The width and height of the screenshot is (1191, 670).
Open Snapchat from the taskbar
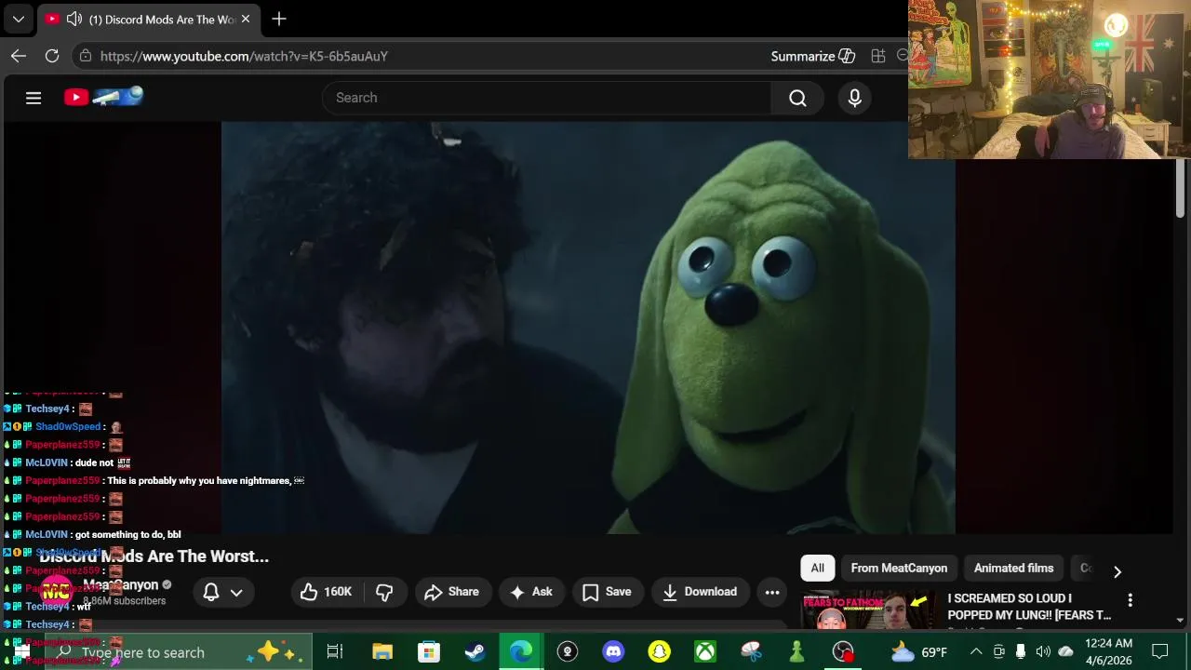(x=660, y=652)
